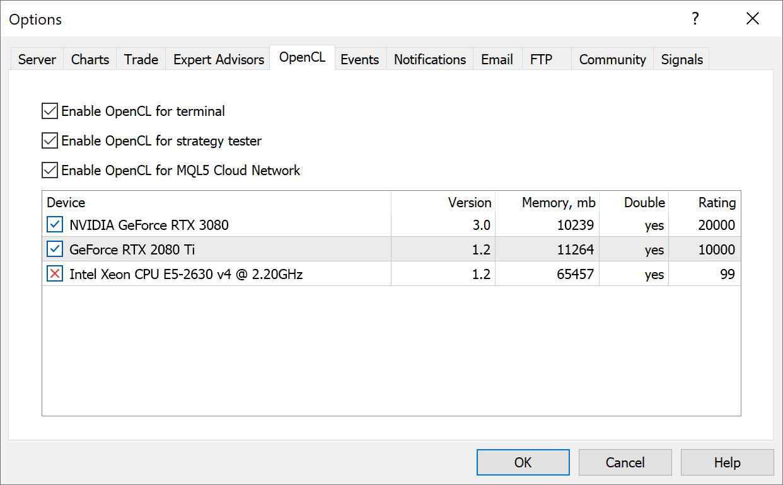Open the Community tab
783x485 pixels.
click(x=612, y=59)
